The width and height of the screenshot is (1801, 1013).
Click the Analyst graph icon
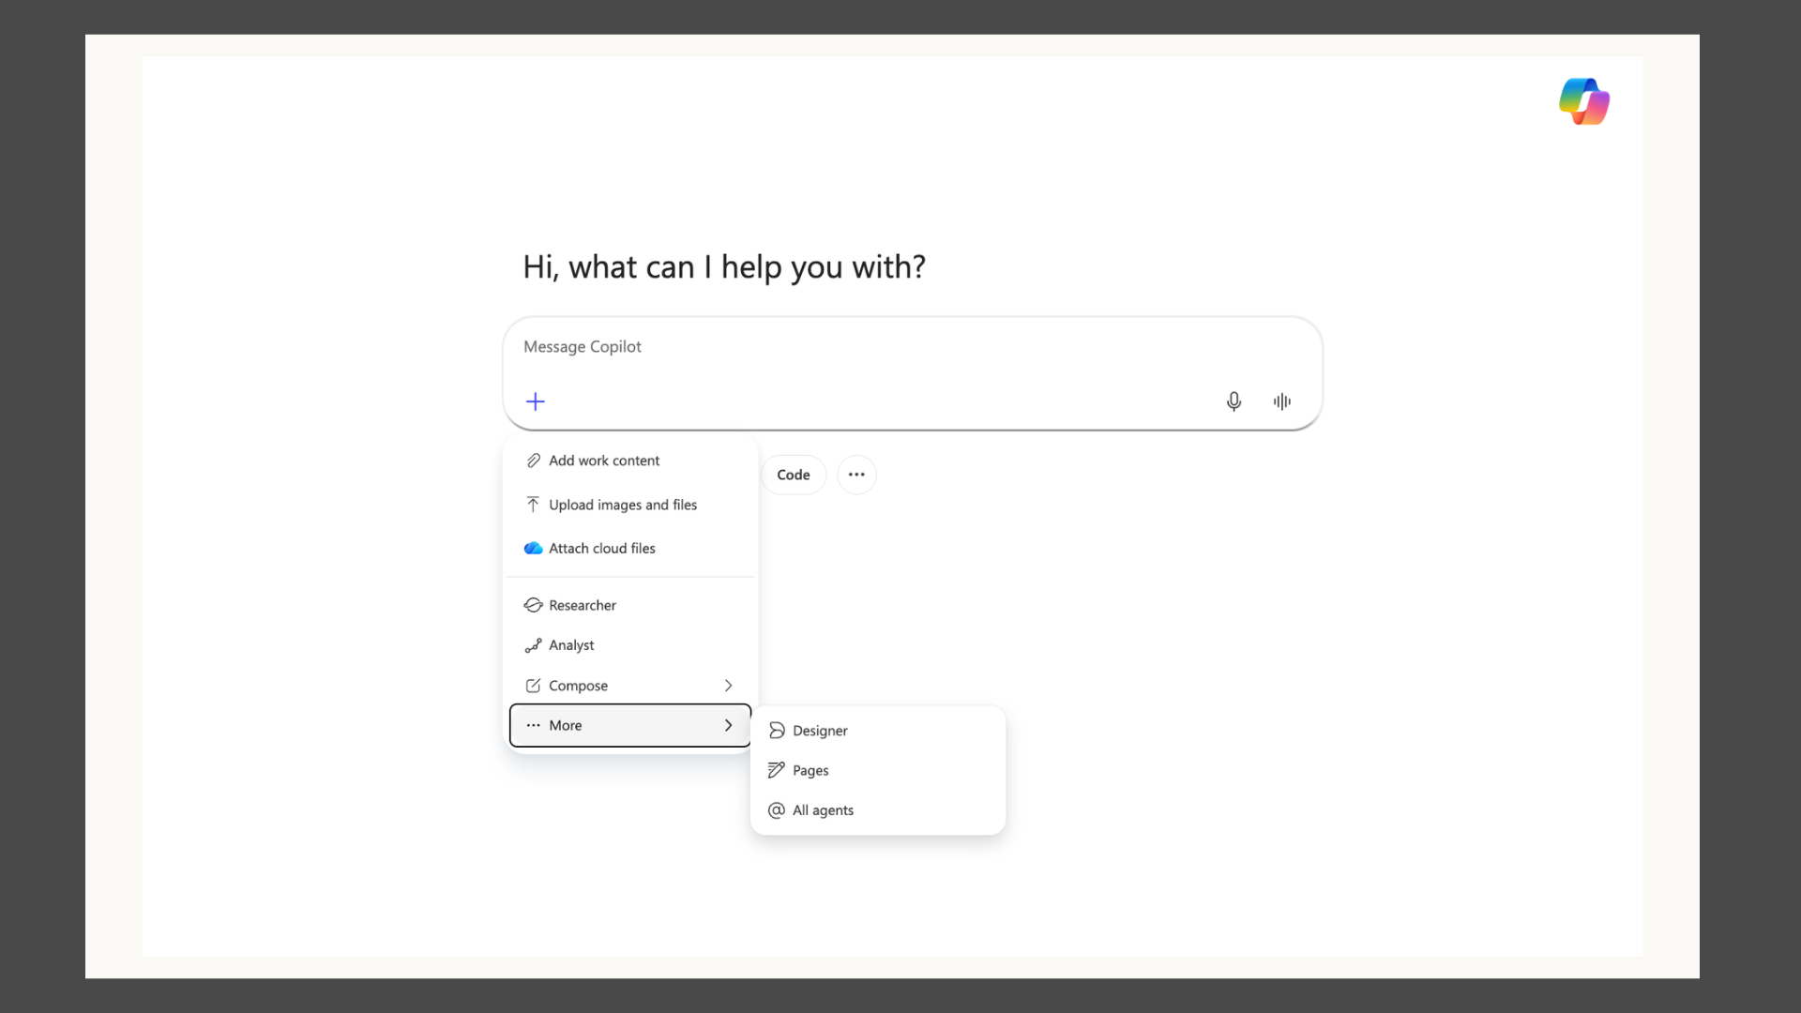pyautogui.click(x=533, y=645)
